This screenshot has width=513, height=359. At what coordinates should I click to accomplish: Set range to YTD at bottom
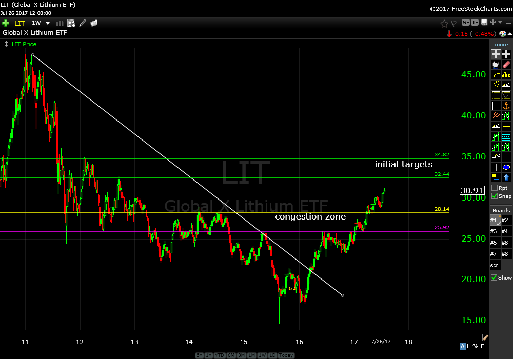tap(219, 355)
